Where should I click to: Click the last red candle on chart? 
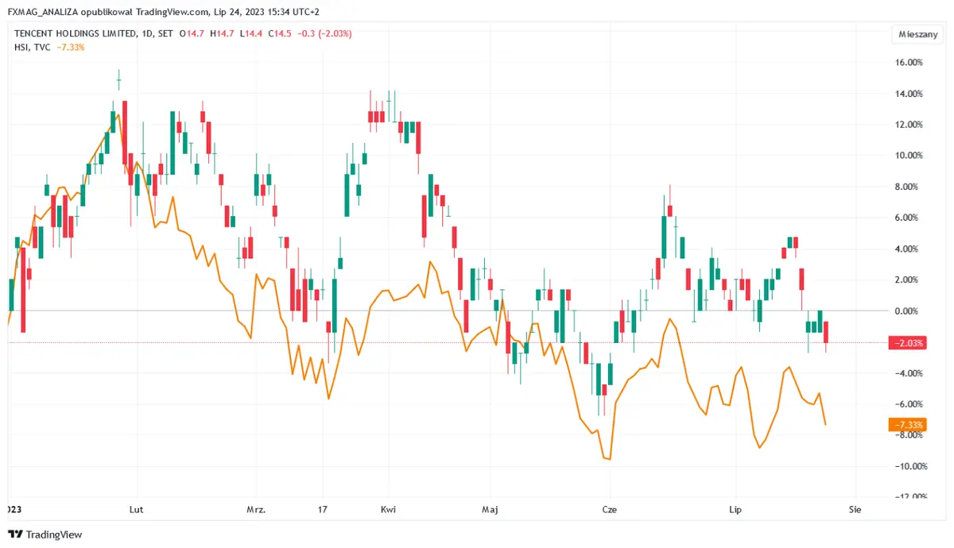click(x=827, y=333)
